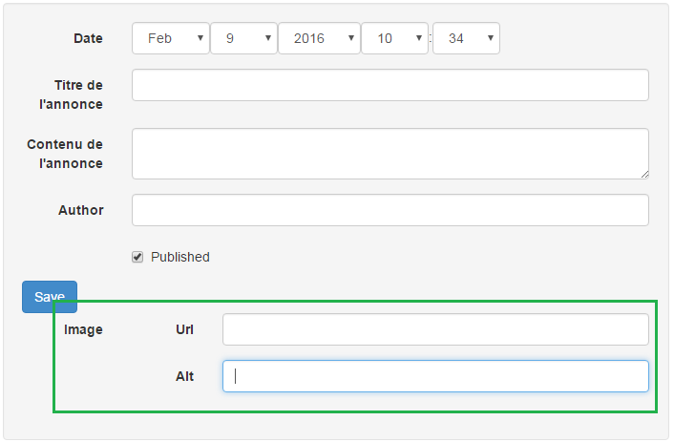This screenshot has width=674, height=442.
Task: Click the Date field label
Action: [88, 38]
